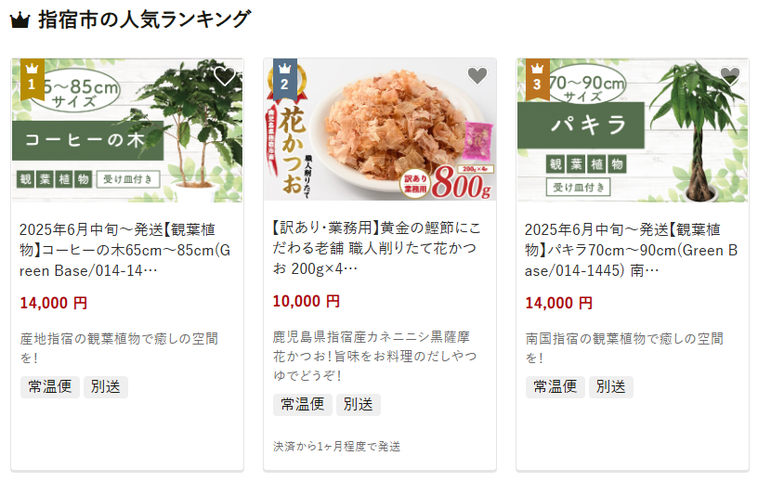Click the crown icon beside 指宿市の人気ランキング

[20, 20]
